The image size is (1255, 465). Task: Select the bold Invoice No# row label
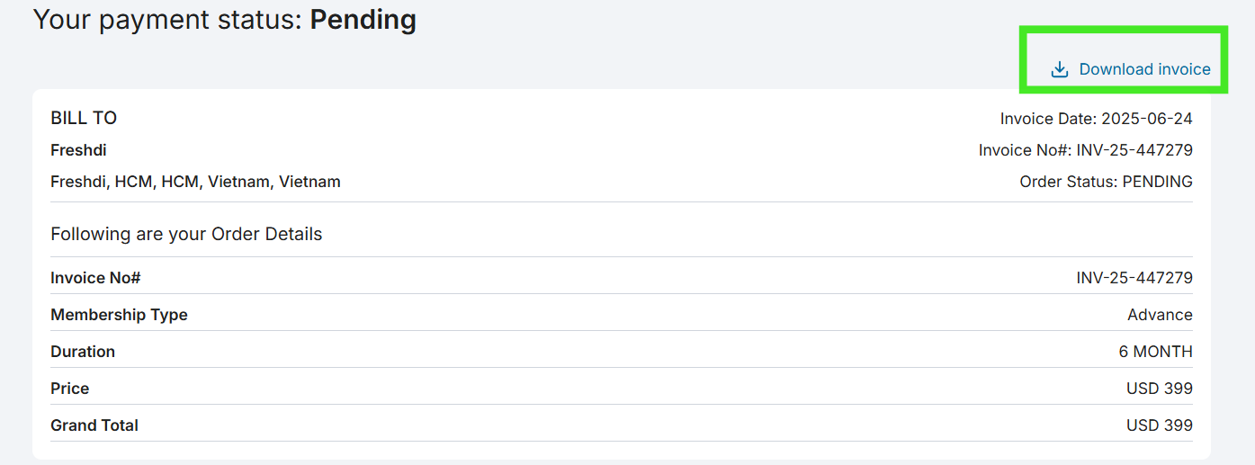coord(95,278)
